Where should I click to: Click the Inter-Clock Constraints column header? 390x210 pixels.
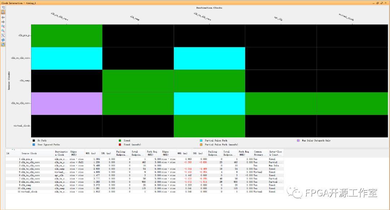click(276, 153)
